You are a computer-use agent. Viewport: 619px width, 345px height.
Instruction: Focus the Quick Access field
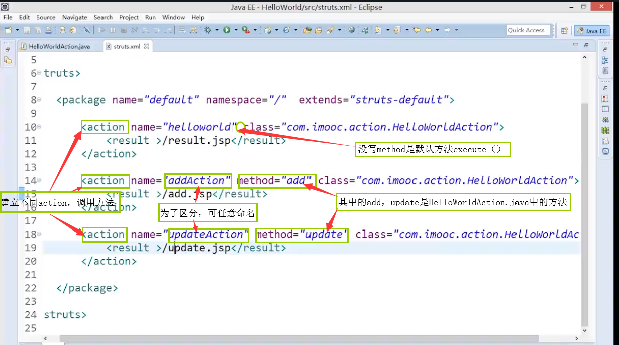coord(528,30)
